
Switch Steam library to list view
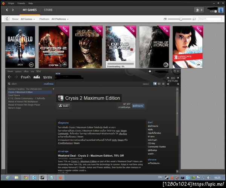point(159,84)
